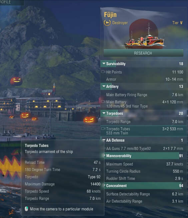Click the camera icon beside Hit Points

pyautogui.click(x=103, y=72)
